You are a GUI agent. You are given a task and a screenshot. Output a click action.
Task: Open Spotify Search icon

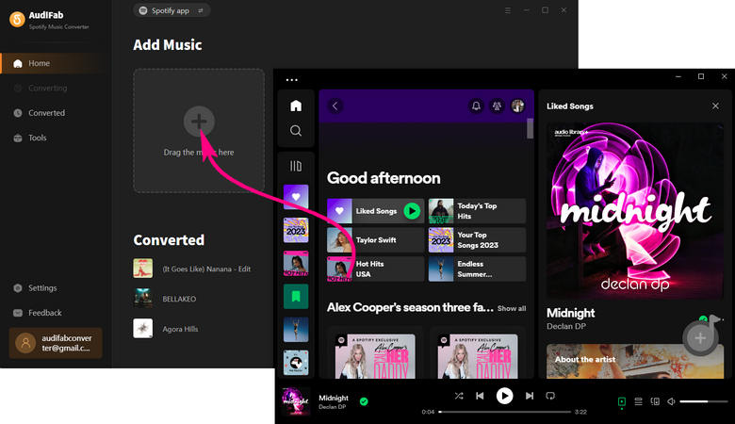pyautogui.click(x=296, y=131)
